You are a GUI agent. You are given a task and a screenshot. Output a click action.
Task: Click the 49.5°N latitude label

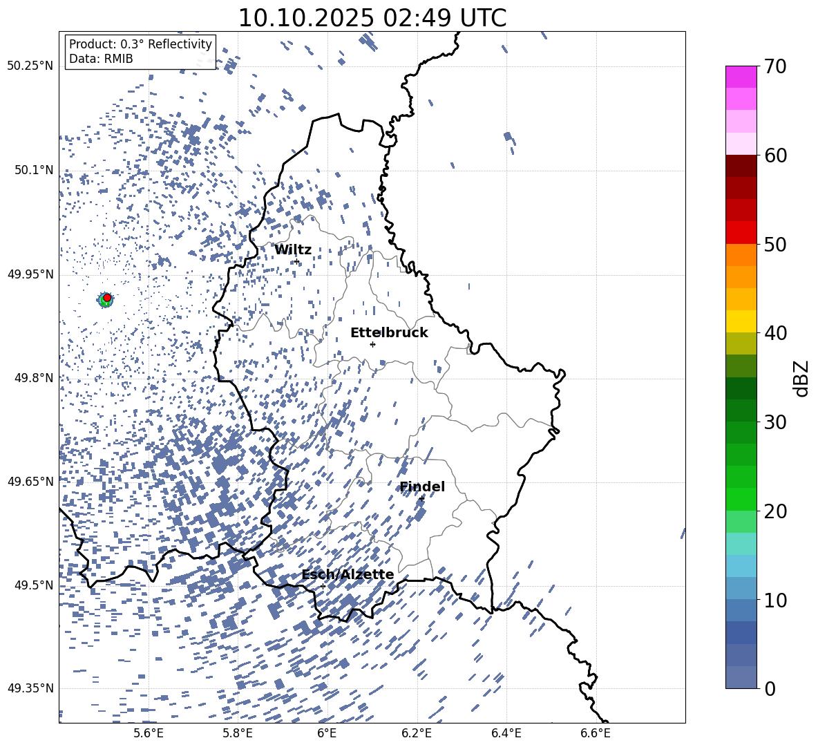(x=34, y=585)
